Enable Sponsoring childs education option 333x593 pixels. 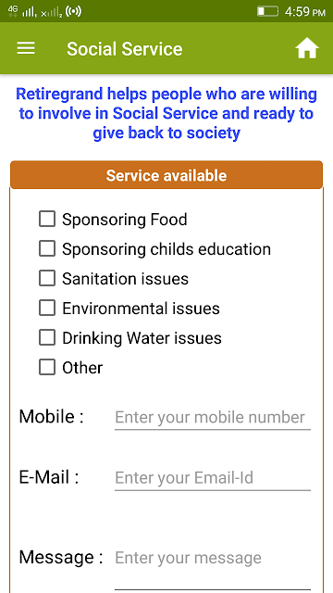click(x=47, y=248)
